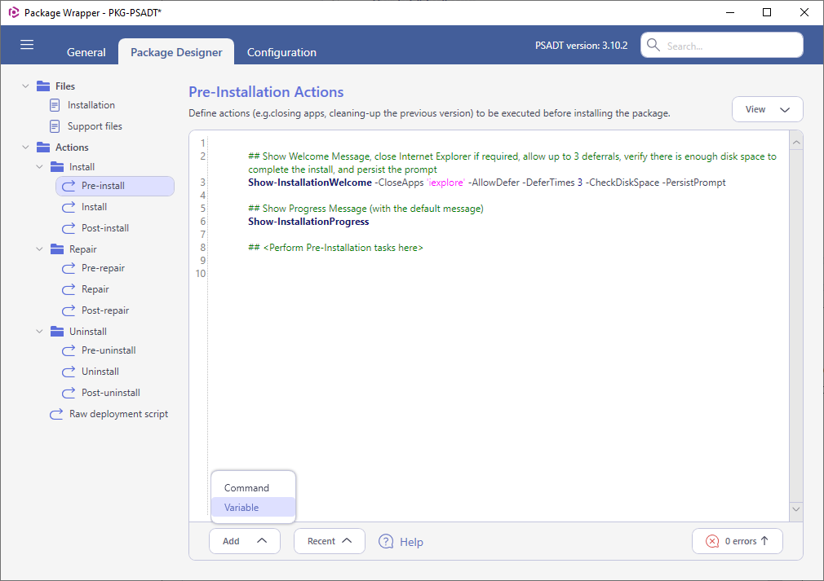
Task: Click the Installation file icon
Action: tap(55, 105)
